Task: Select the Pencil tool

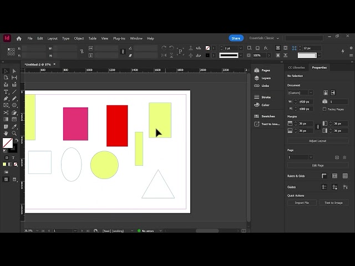Action: click(x=14, y=99)
